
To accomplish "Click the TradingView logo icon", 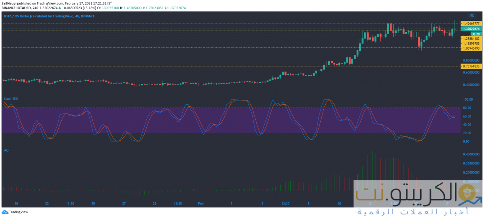I will [x=5, y=212].
